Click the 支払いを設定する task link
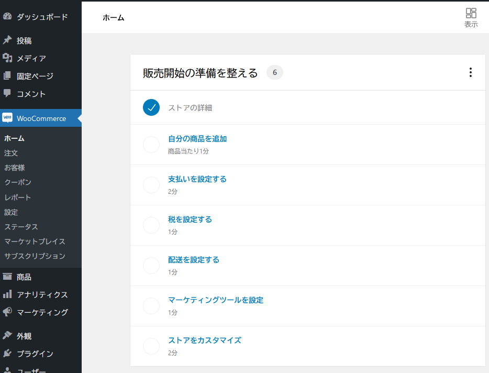This screenshot has width=489, height=373. point(197,179)
